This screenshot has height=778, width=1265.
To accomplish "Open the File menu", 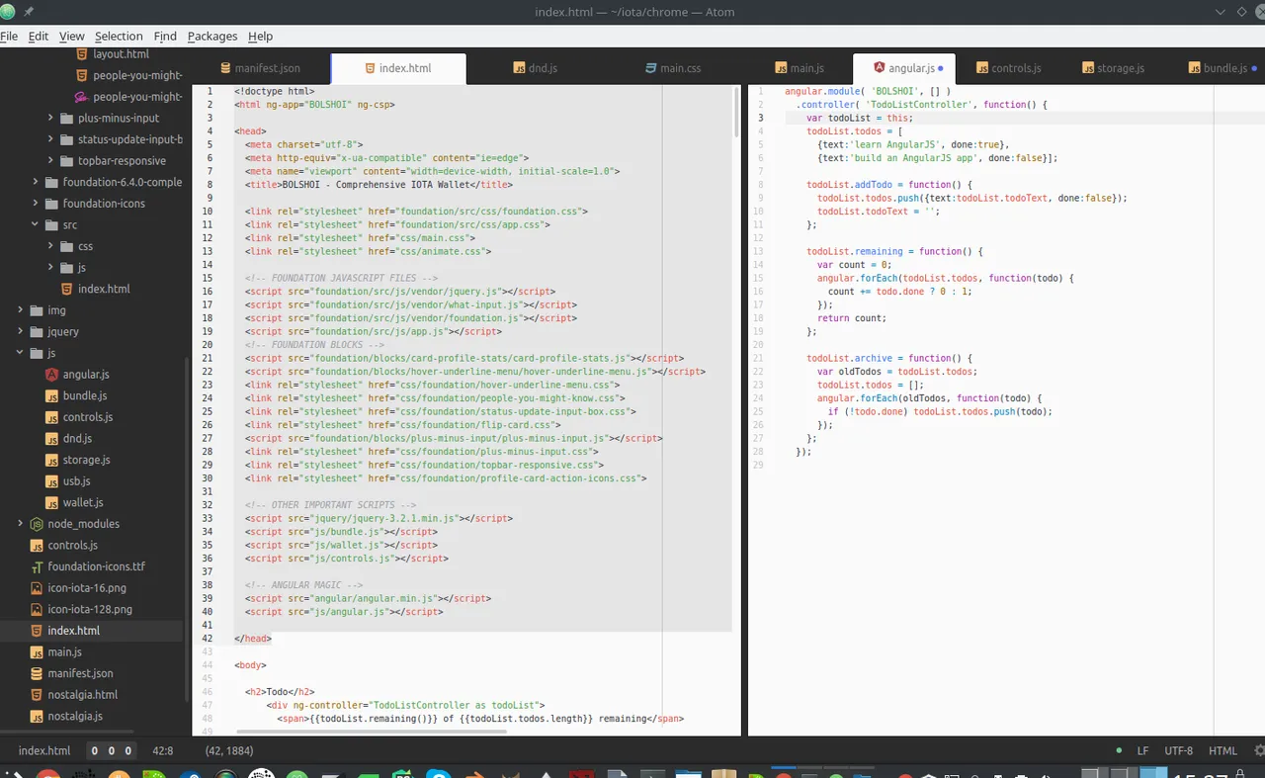I will point(9,36).
